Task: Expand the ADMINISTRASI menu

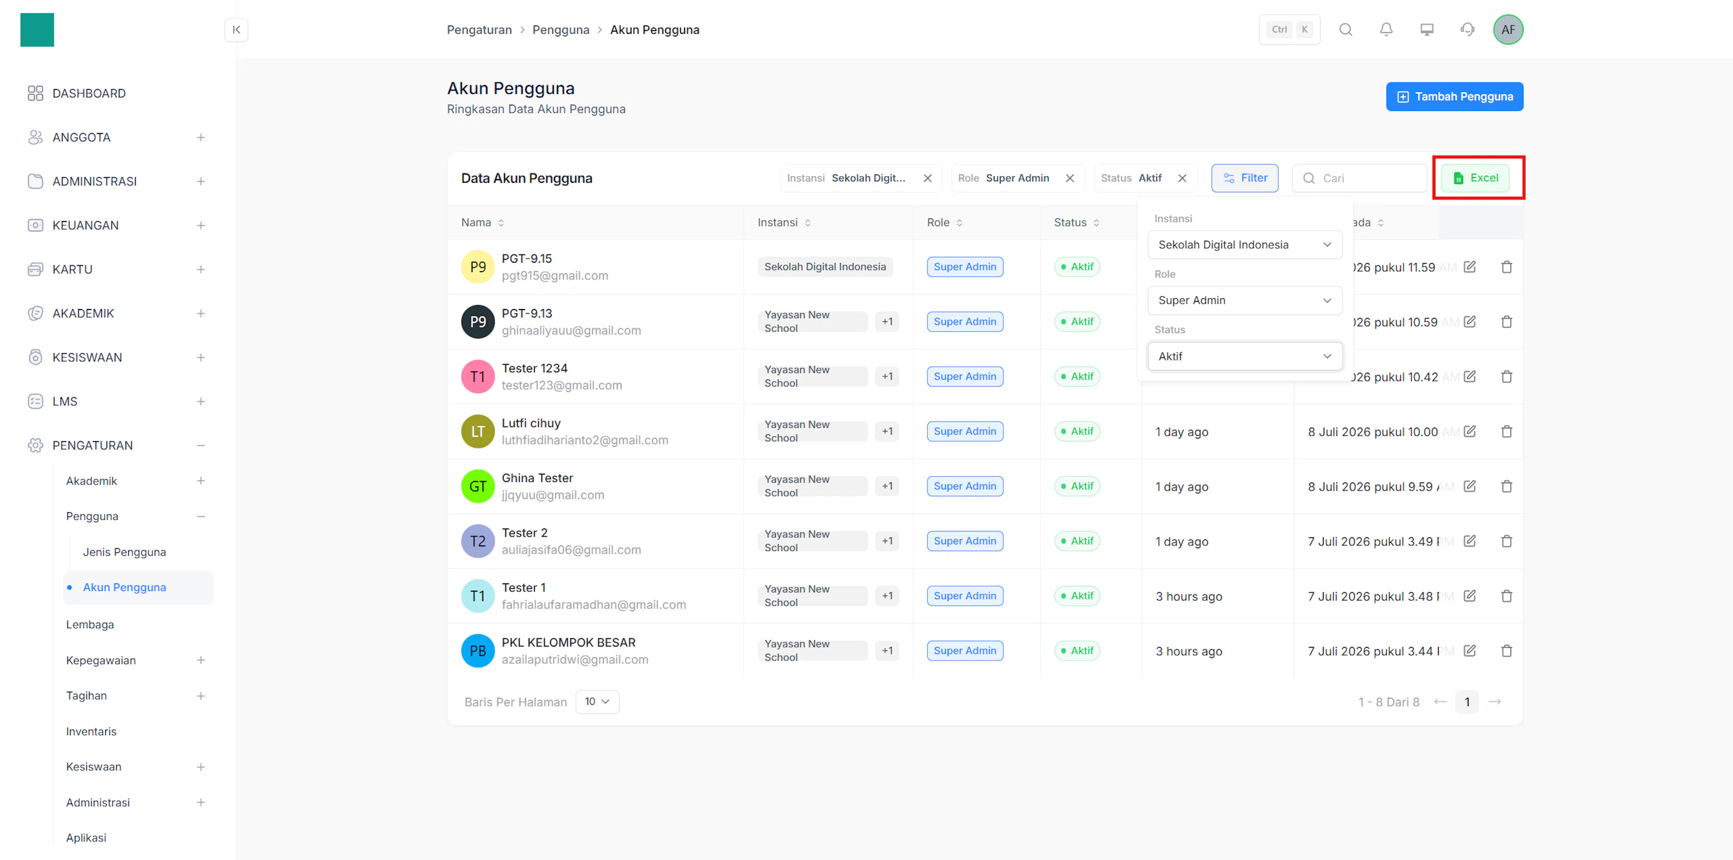Action: (x=200, y=181)
